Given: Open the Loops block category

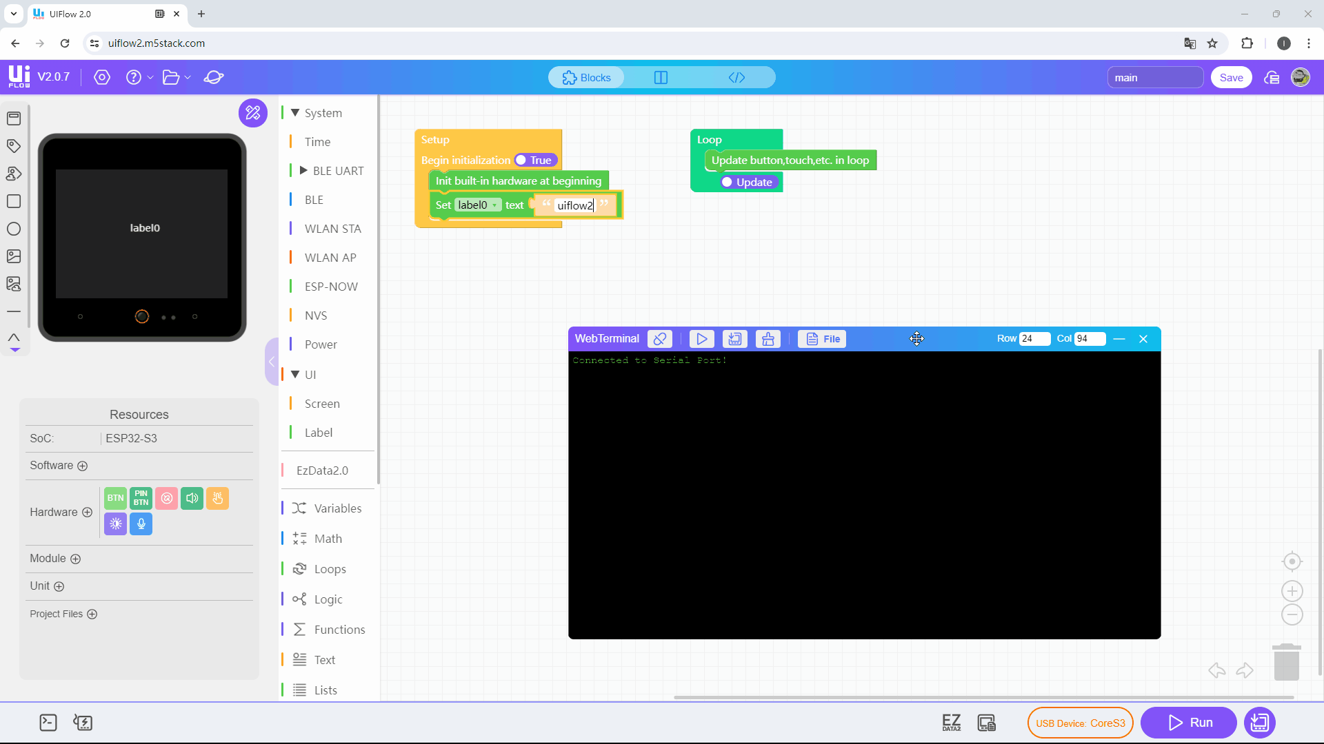Looking at the screenshot, I should pos(330,569).
